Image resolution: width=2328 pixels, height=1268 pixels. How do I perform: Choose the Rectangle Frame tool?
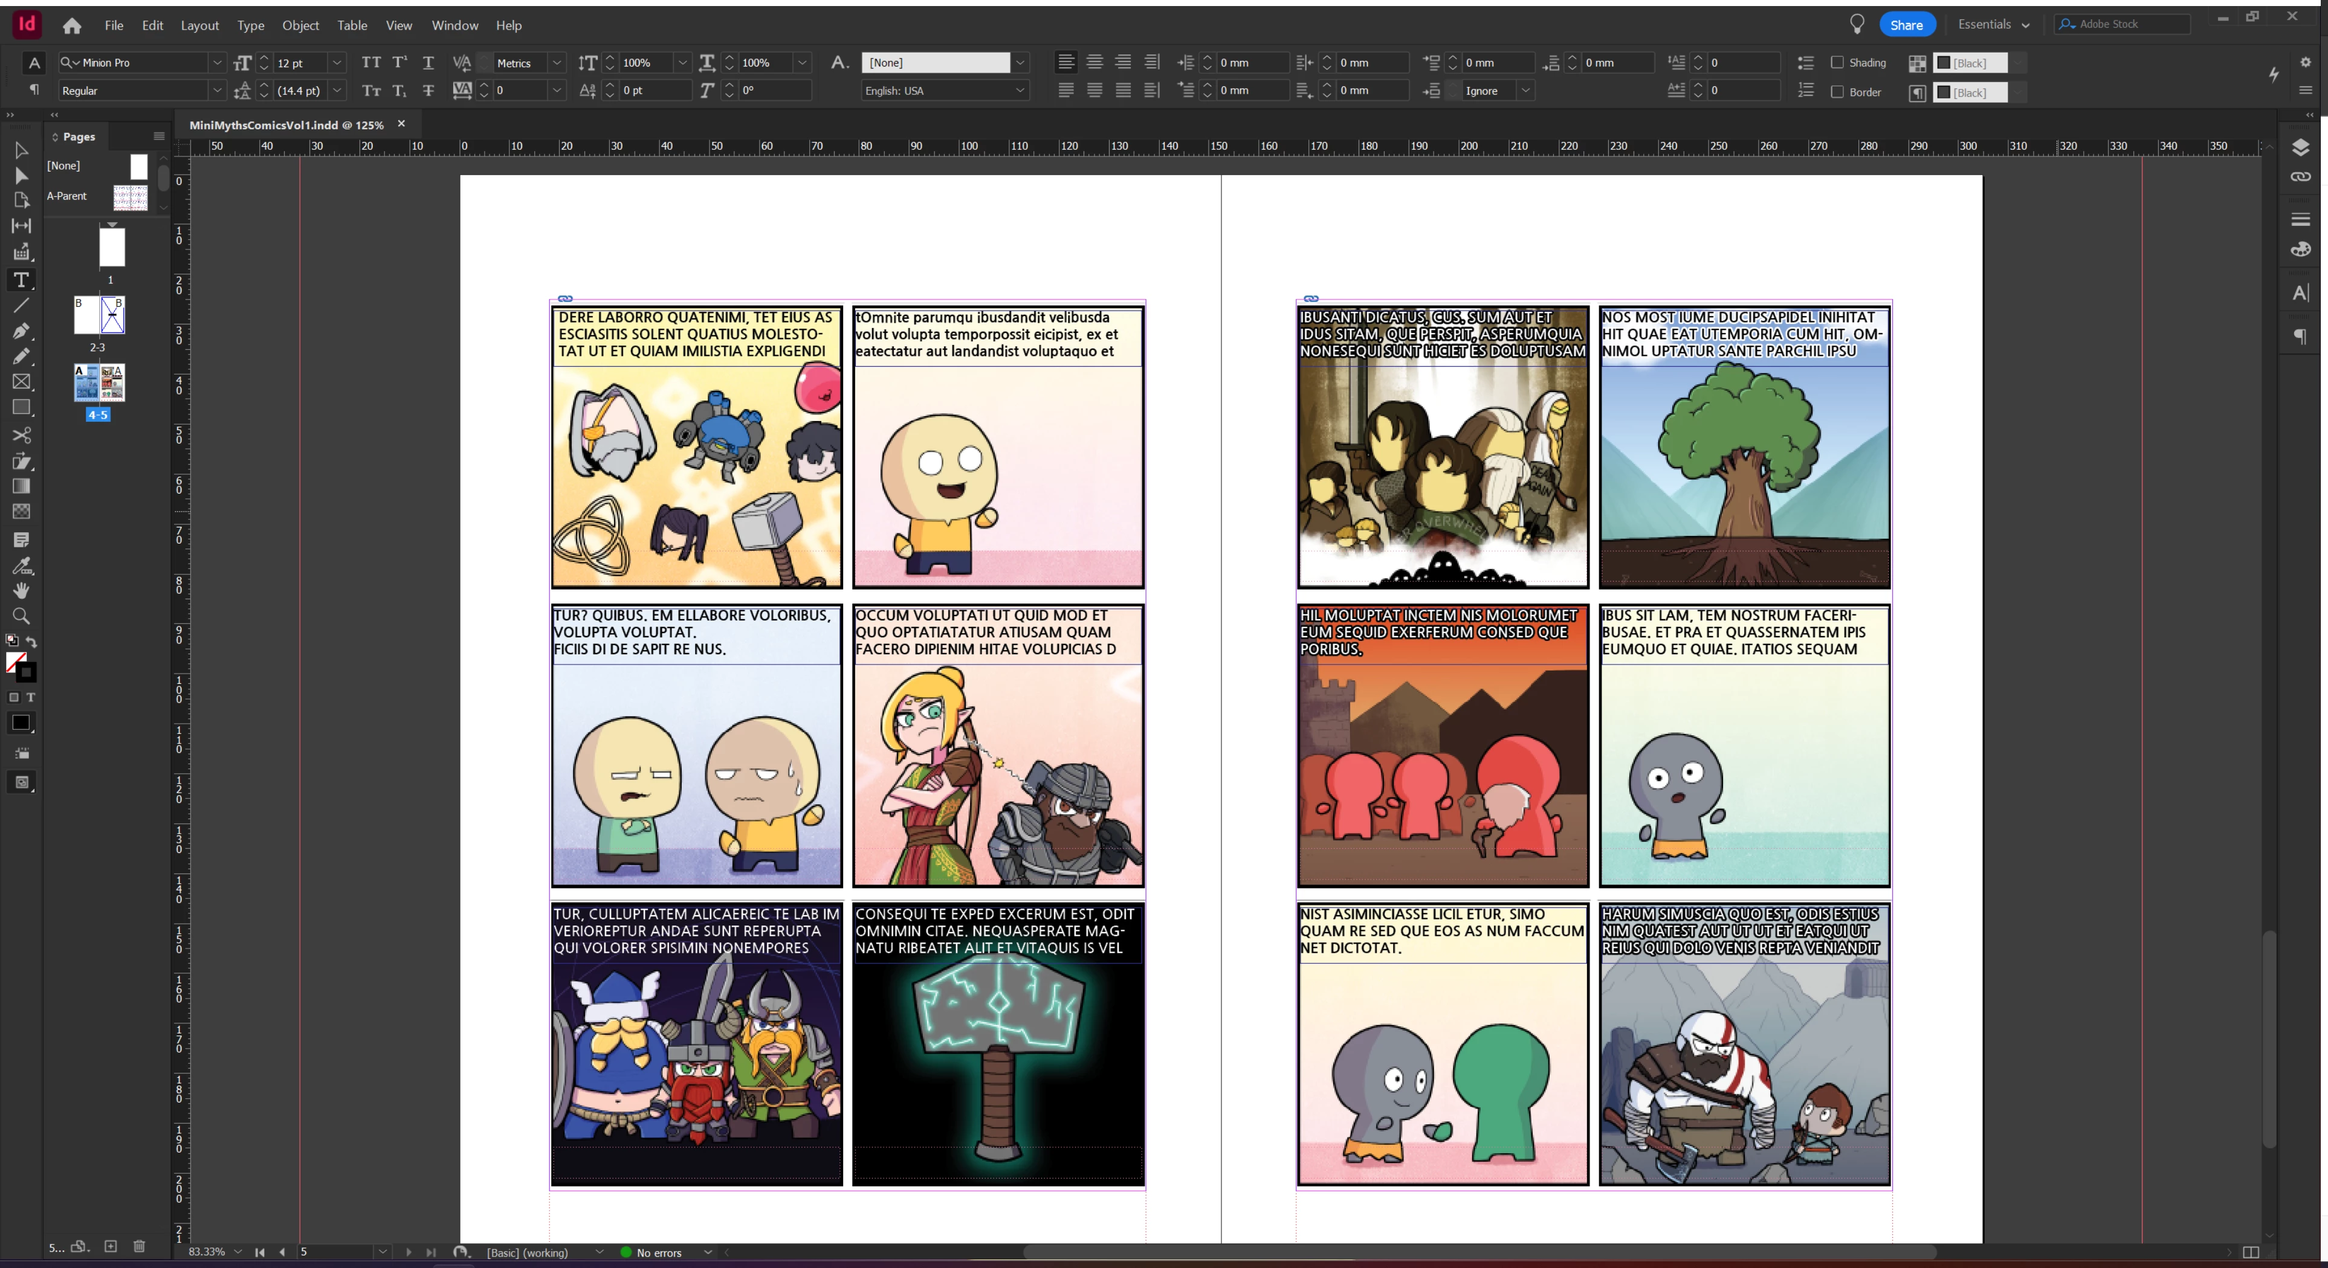(21, 382)
